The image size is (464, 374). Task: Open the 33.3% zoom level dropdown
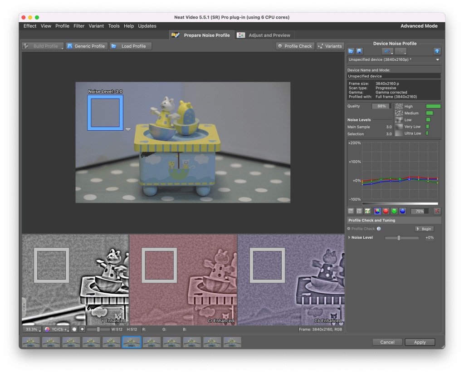click(32, 329)
